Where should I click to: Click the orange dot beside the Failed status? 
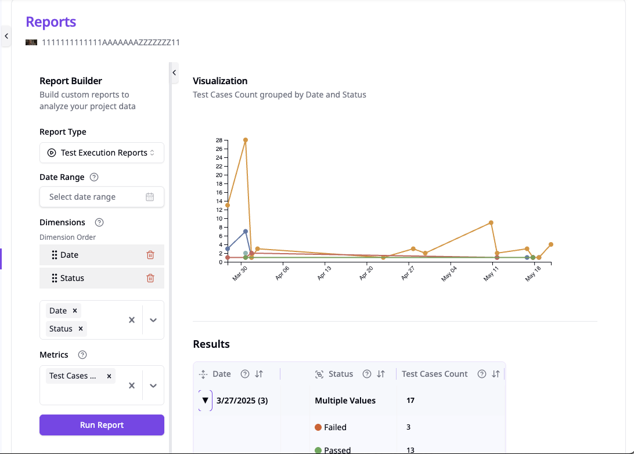coord(319,427)
